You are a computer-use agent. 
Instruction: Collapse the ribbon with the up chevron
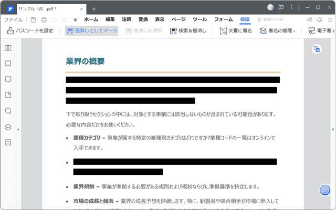(x=330, y=20)
